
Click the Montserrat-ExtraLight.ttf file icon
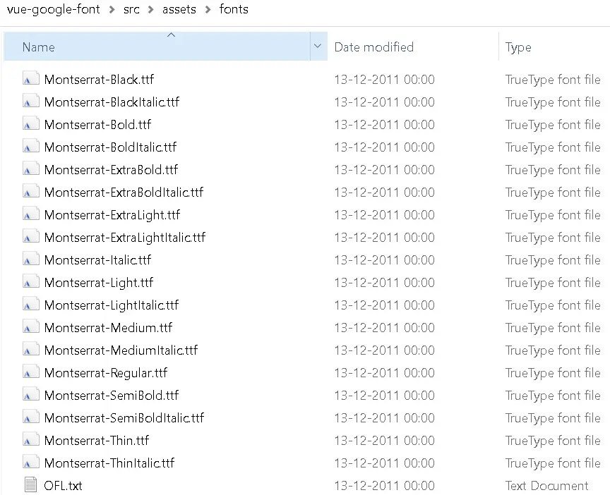tap(31, 214)
